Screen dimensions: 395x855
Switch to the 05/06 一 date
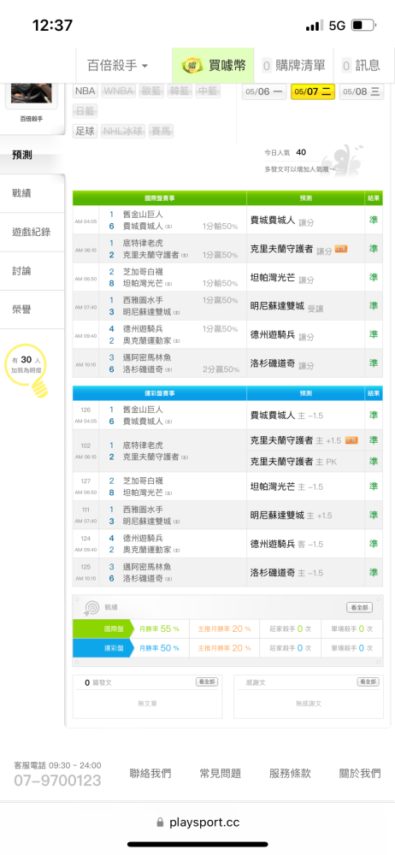(264, 91)
